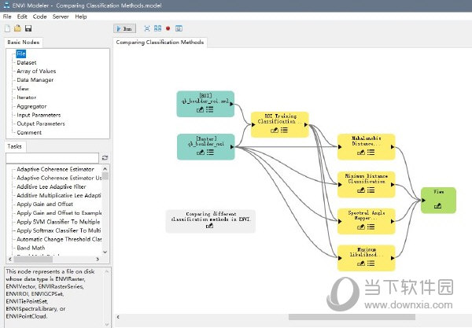Select Data Manager node
Image resolution: width=472 pixels, height=328 pixels.
click(35, 80)
